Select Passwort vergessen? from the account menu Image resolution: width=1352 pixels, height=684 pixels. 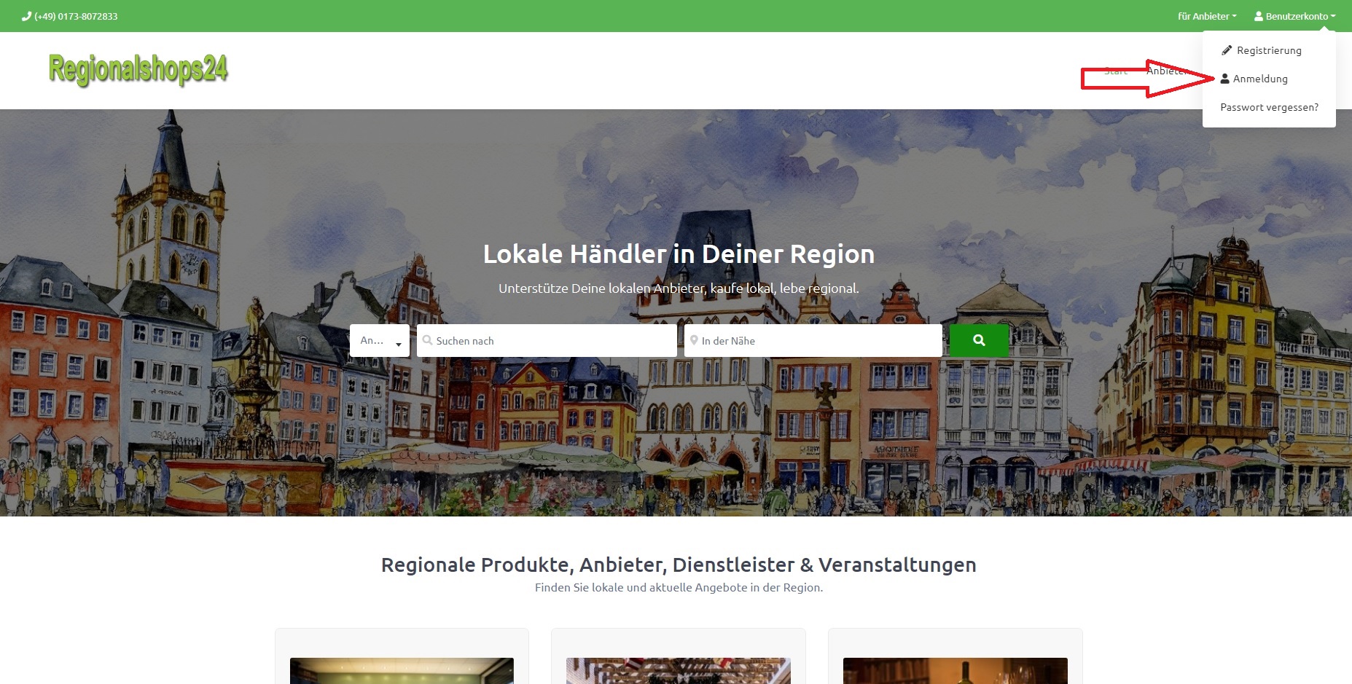coord(1269,107)
